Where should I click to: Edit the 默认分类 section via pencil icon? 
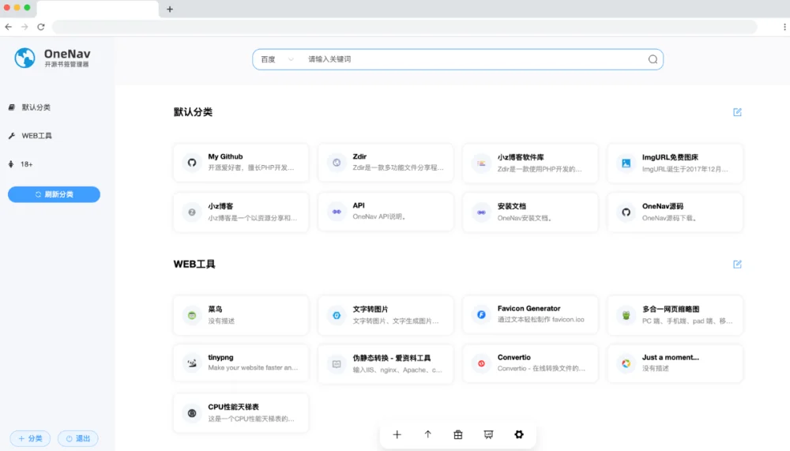[737, 112]
